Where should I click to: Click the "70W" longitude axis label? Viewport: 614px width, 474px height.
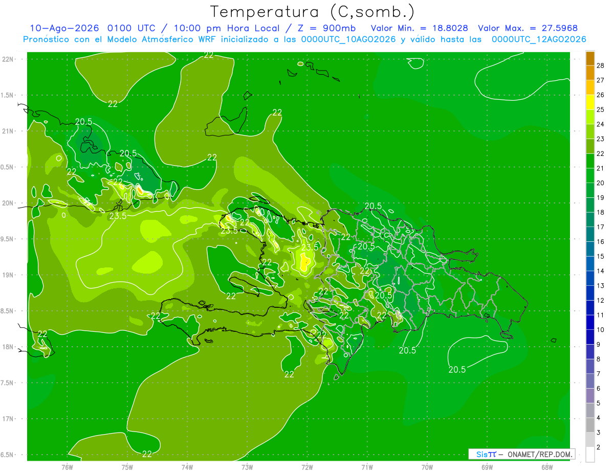pos(427,467)
